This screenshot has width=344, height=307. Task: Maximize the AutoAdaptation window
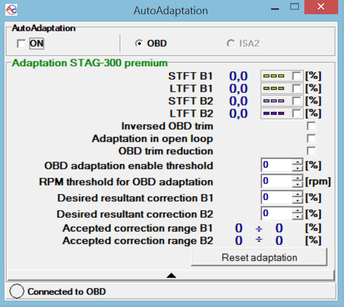pyautogui.click(x=295, y=6)
